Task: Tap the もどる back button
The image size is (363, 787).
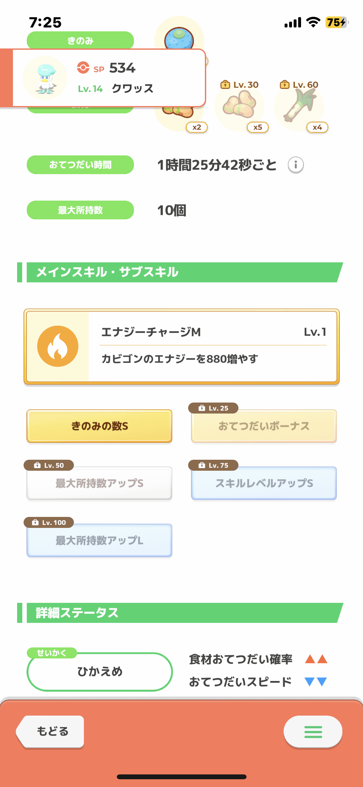Action: click(x=50, y=731)
